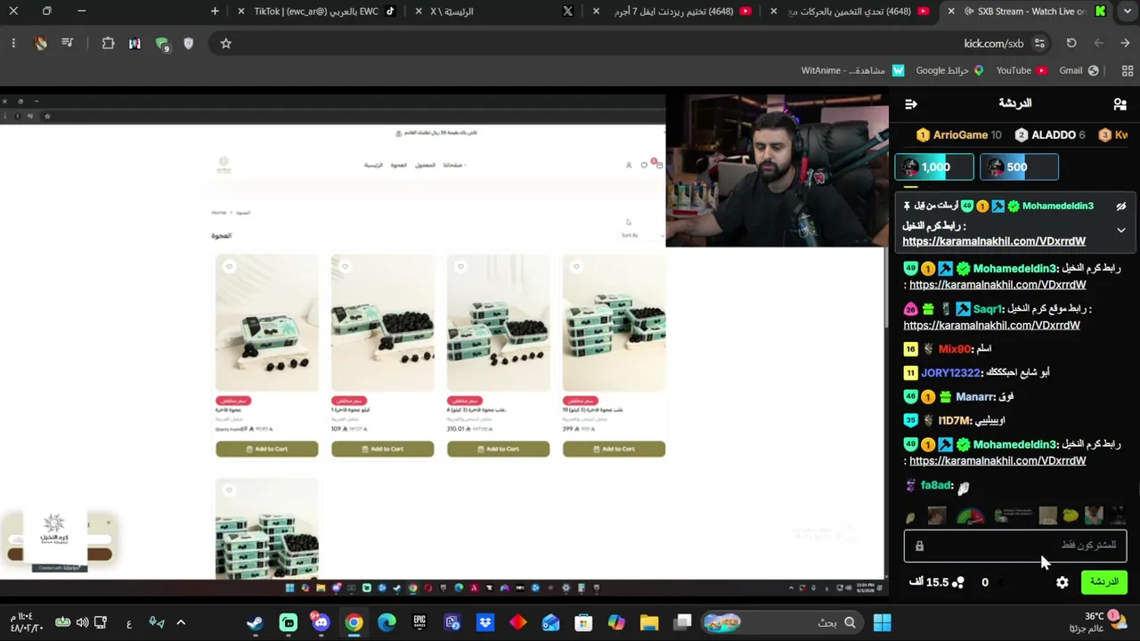Viewport: 1140px width, 641px height.
Task: Open username JORY12322 in chat
Action: point(951,373)
